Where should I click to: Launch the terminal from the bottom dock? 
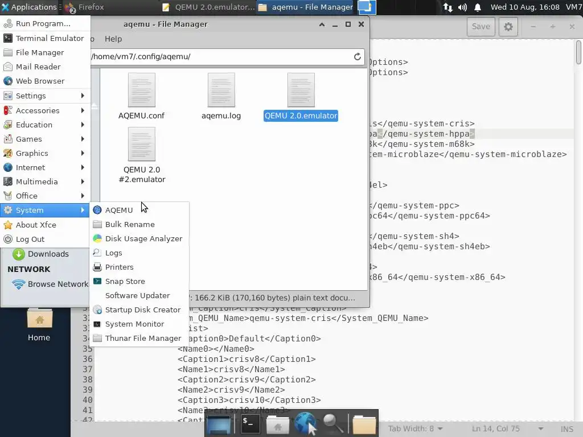[251, 424]
